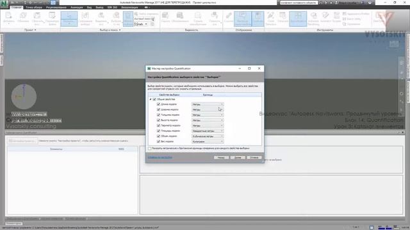Open Clash Detective from the ribbon

271,19
